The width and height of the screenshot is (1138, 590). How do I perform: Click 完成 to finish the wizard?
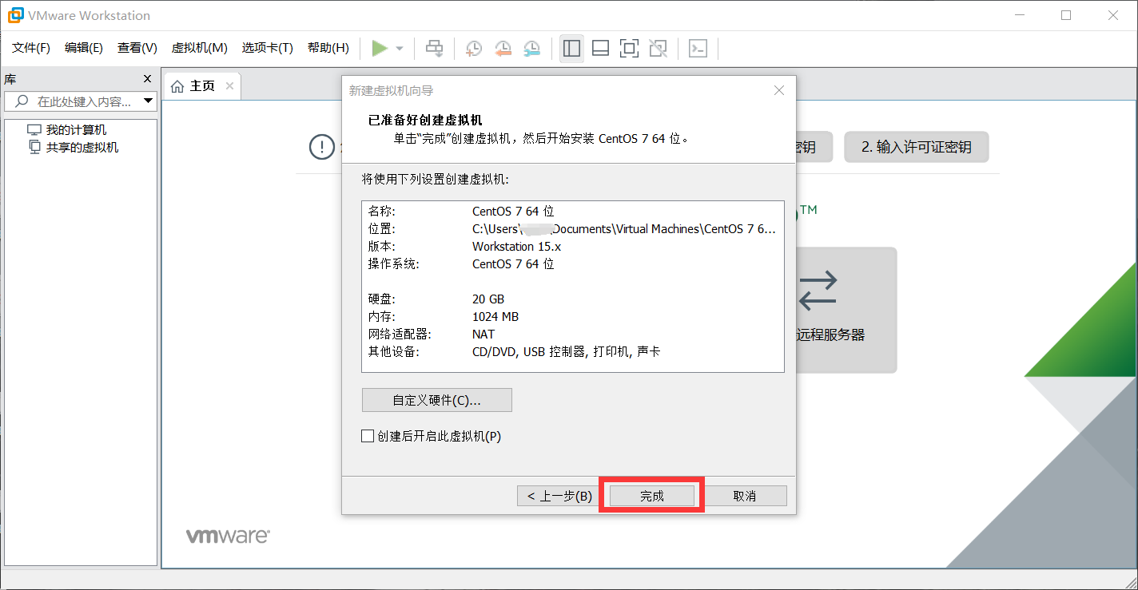click(652, 496)
